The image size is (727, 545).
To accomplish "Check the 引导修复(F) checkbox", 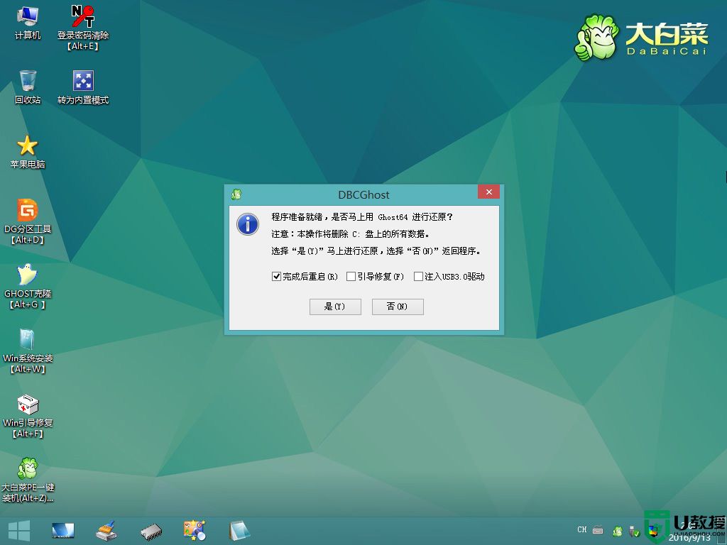I will (351, 277).
